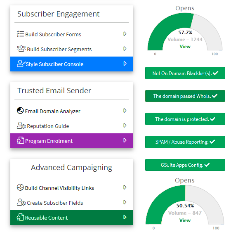Screen dimensions: 238x232
Task: Open the Style Subscriber Console menu item
Action: coord(71,64)
